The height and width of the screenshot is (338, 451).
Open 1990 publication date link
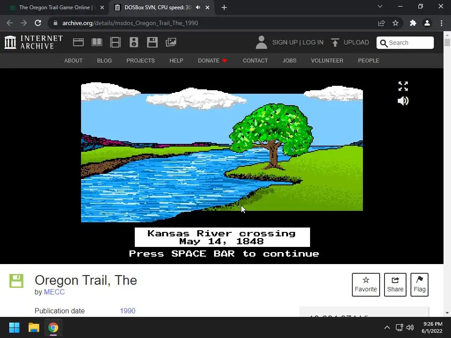pos(128,311)
